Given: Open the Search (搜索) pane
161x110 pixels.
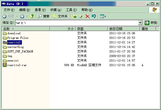Looking at the screenshot, I should (x=43, y=16).
